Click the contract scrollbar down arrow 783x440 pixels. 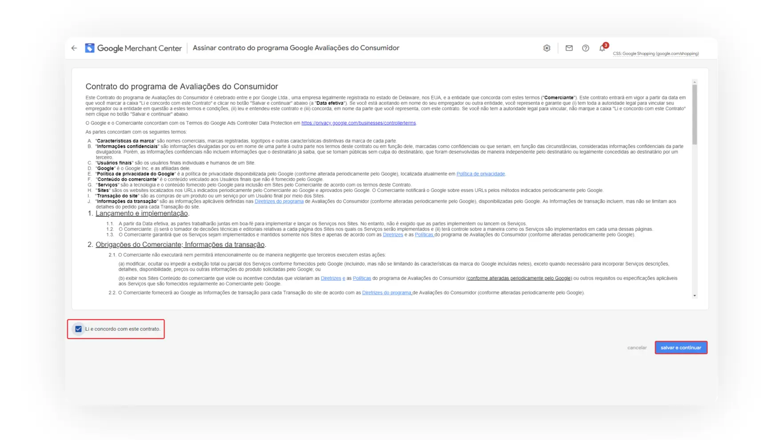pos(695,296)
